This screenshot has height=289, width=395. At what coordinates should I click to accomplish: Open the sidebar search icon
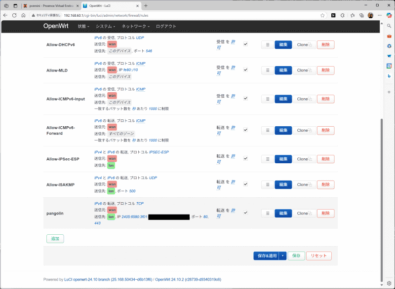pyautogui.click(x=389, y=26)
